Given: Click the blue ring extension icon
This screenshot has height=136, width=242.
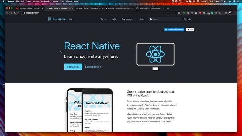Looking at the screenshot, I should 196,13.
